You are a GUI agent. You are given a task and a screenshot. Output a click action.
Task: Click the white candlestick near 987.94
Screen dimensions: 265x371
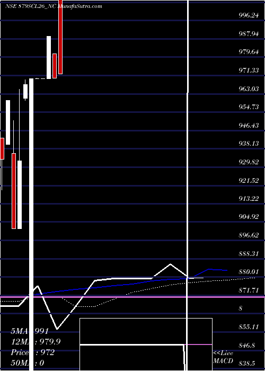[x=49, y=57]
